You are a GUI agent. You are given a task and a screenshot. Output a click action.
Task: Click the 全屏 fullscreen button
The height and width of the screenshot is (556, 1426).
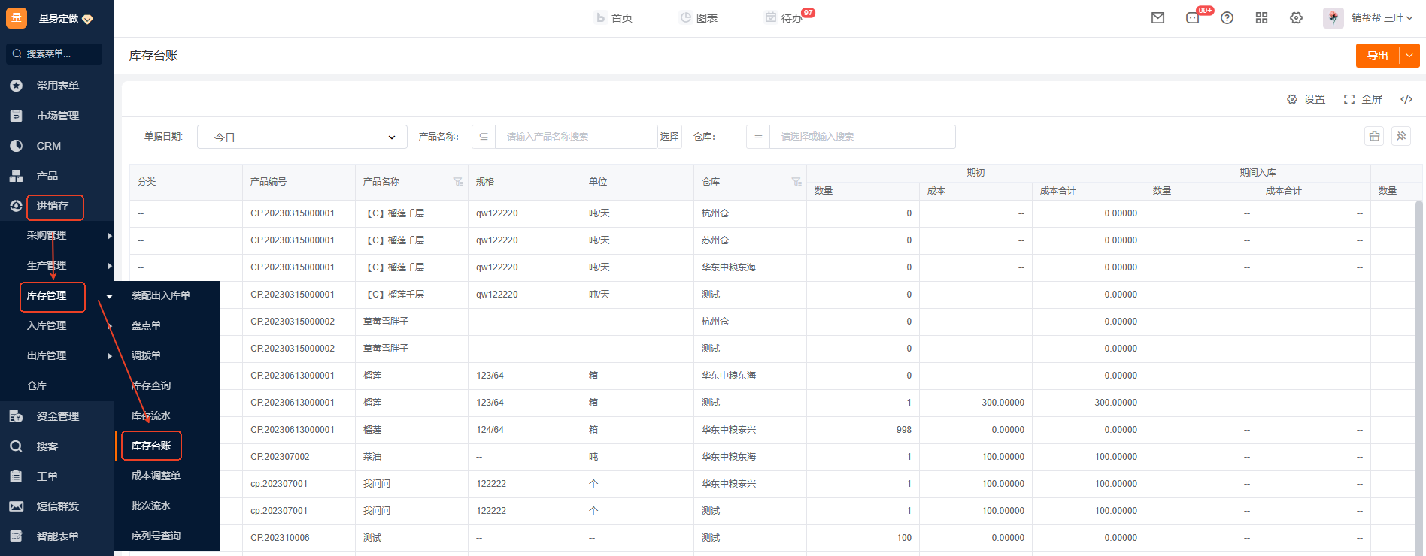click(1363, 99)
